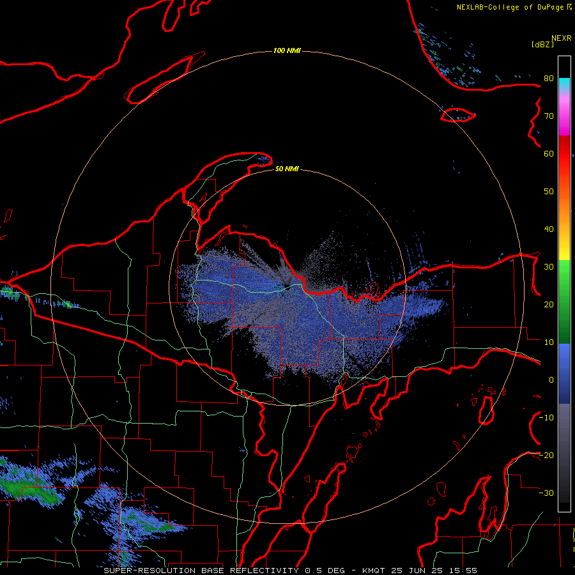The image size is (575, 575).
Task: Click the 25 JUN 25 date in the caption
Action: pyautogui.click(x=418, y=571)
